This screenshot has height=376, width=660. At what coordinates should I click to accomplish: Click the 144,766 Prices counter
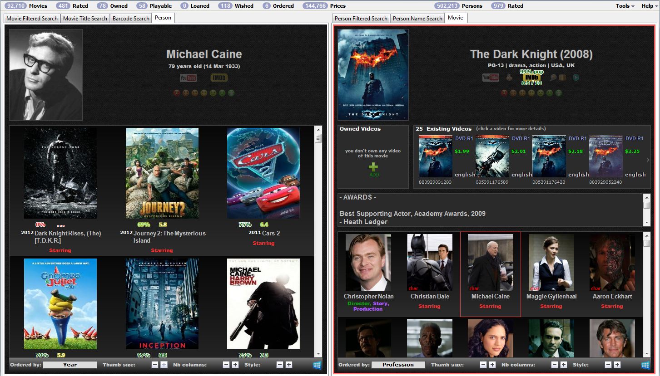click(x=324, y=6)
